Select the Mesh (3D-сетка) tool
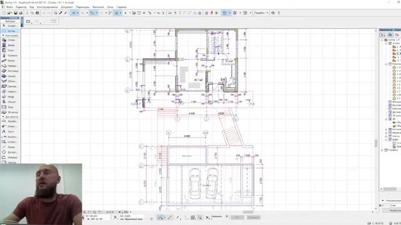The image size is (401, 225). (10, 112)
